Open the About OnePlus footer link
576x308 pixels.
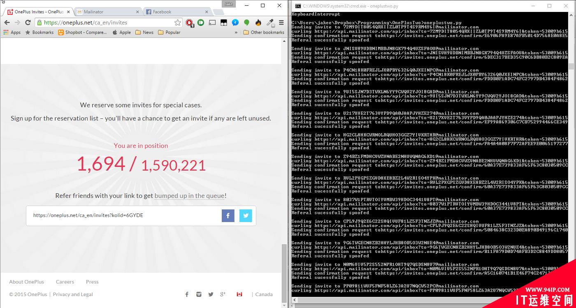(27, 282)
